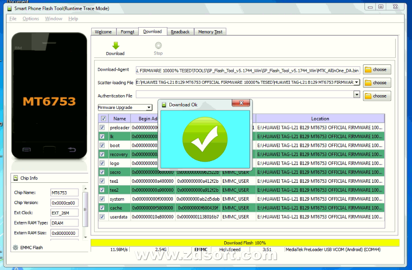Uncheck the tee1 partition checkbox

(x=102, y=181)
